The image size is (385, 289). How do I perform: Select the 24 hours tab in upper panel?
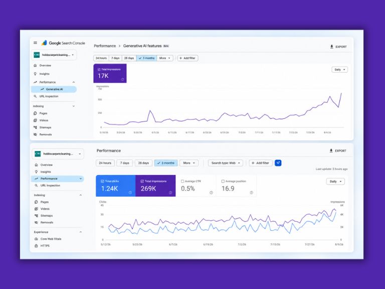[x=101, y=58]
